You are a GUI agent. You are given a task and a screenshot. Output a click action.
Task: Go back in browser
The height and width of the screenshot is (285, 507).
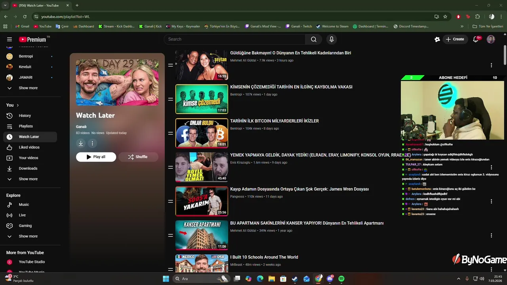pos(6,17)
